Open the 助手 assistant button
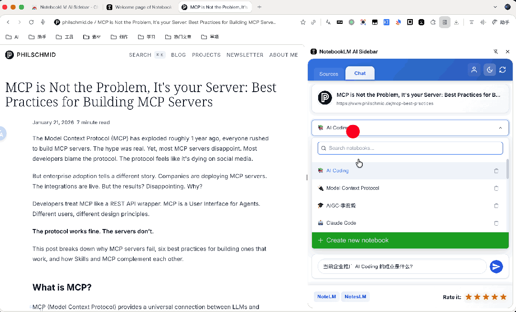516x312 pixels. (501, 22)
